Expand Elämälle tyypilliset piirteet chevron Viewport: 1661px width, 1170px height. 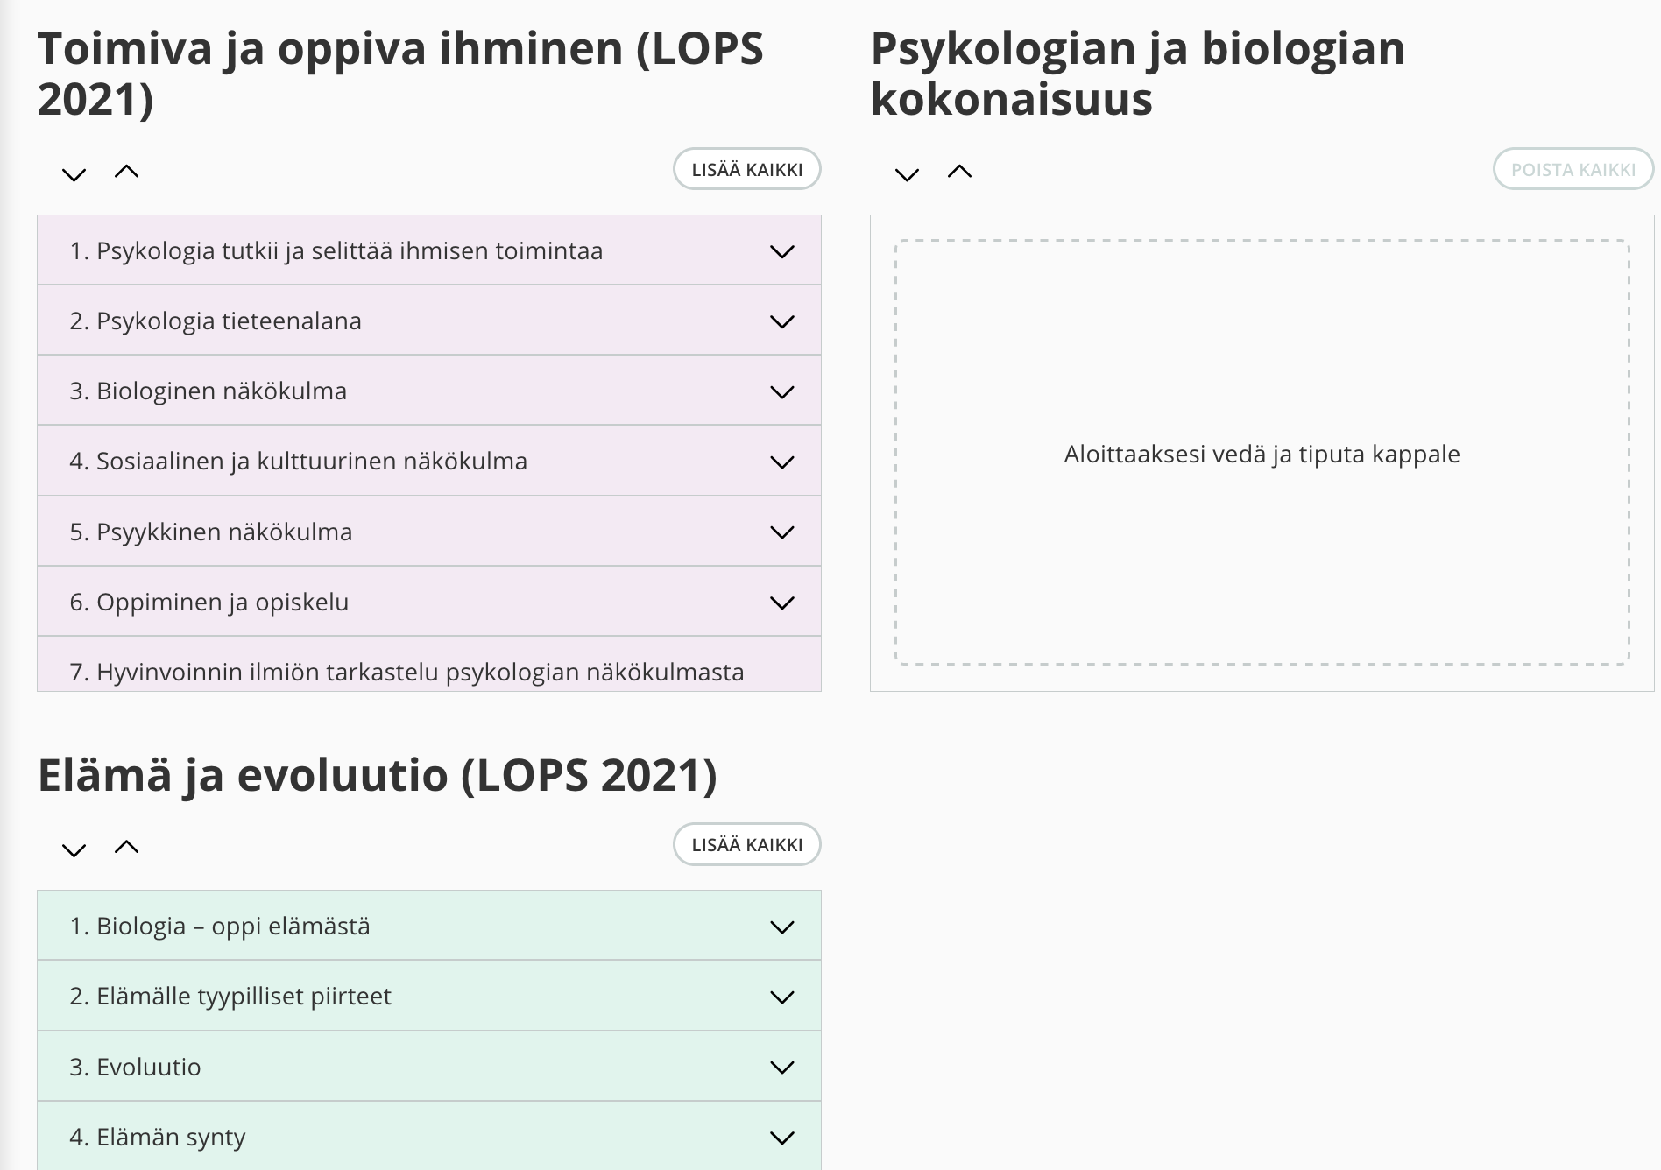(x=781, y=997)
